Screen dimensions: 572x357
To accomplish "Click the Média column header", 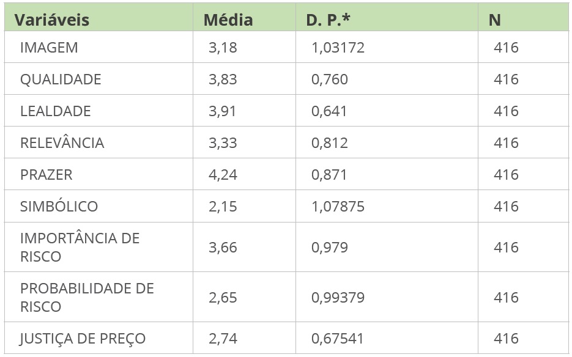I will [228, 20].
